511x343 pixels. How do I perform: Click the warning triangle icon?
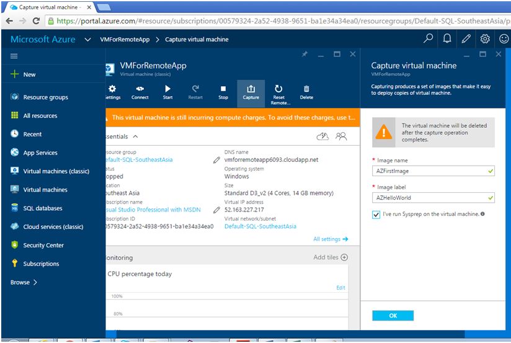tap(384, 132)
